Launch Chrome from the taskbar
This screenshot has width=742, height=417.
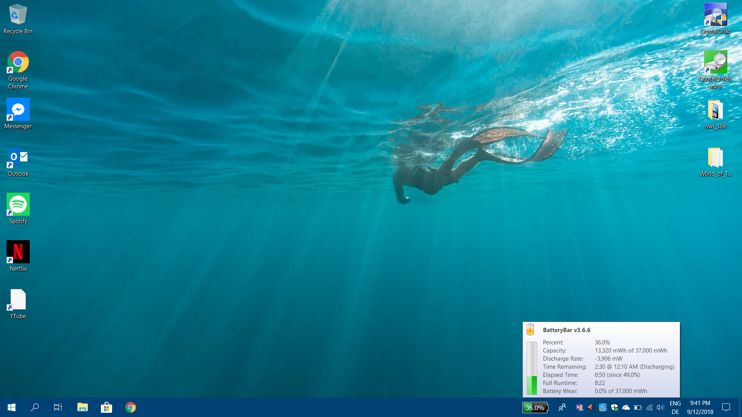pos(131,407)
